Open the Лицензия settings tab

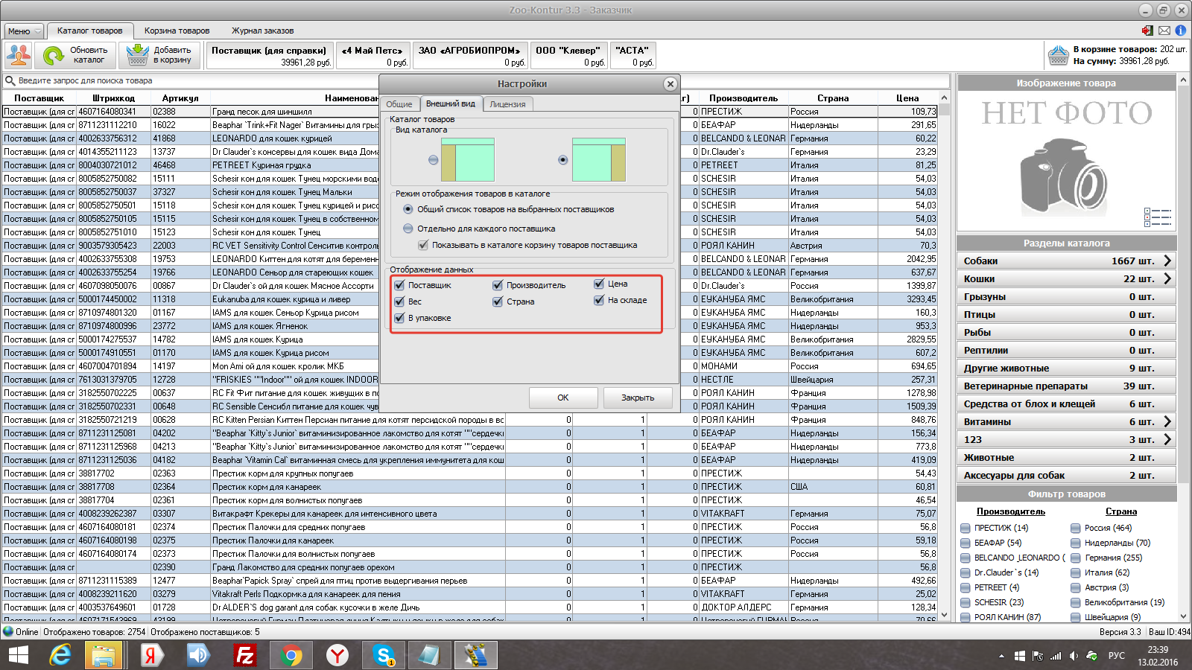(x=507, y=104)
